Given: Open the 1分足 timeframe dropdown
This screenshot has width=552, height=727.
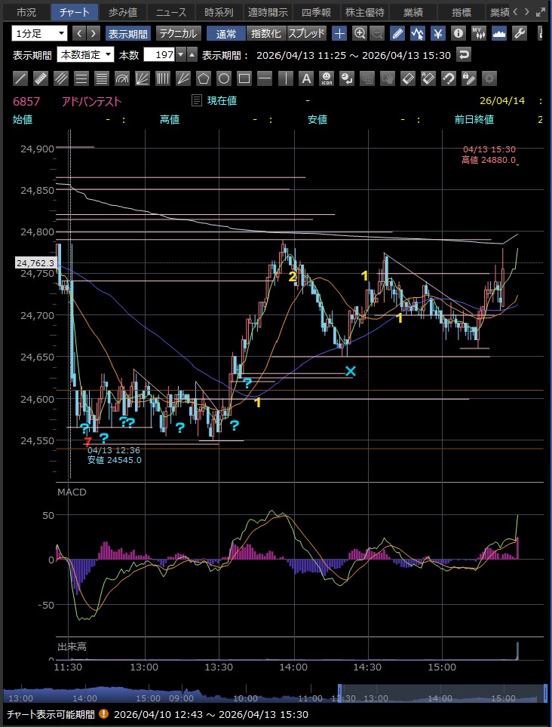Looking at the screenshot, I should (x=39, y=33).
